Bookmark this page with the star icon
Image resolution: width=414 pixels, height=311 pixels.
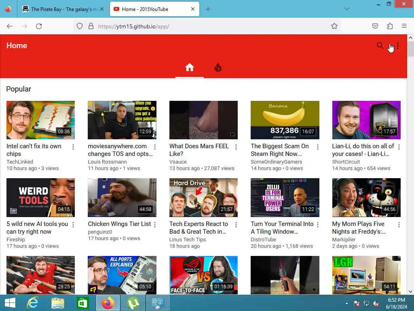point(334,26)
